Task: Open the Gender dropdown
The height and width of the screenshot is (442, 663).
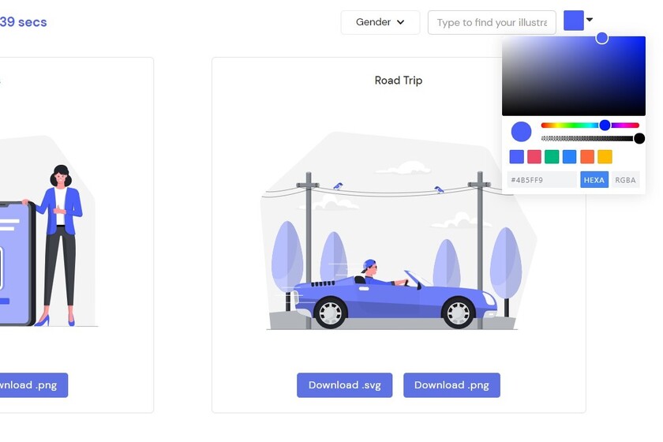Action: (380, 22)
